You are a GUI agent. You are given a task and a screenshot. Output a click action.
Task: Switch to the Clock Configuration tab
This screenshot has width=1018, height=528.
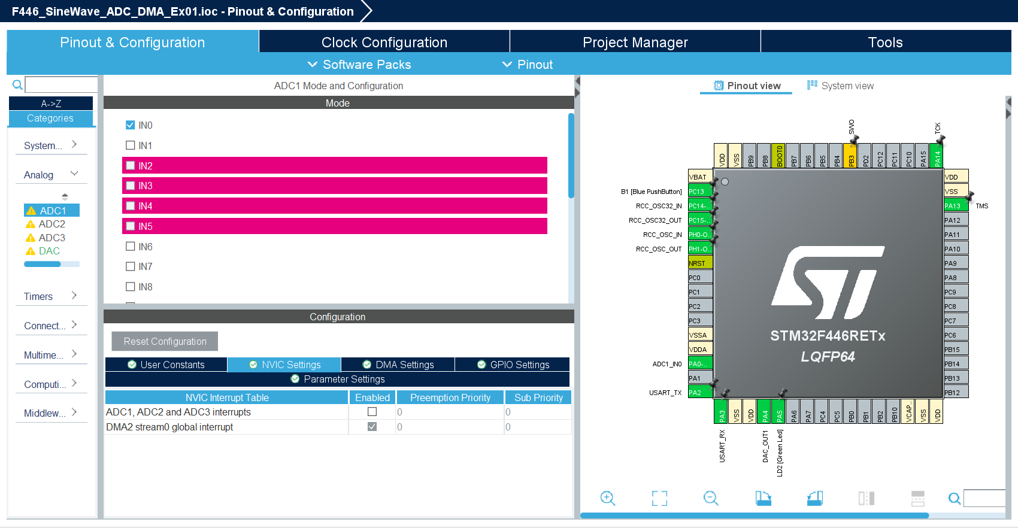click(x=384, y=42)
